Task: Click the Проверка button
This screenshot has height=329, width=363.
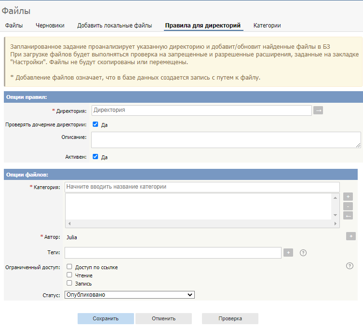Action: (230, 318)
